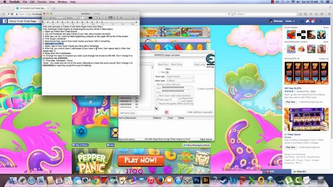Open iBooks from the dock
This screenshot has width=333, height=187.
(x=169, y=180)
